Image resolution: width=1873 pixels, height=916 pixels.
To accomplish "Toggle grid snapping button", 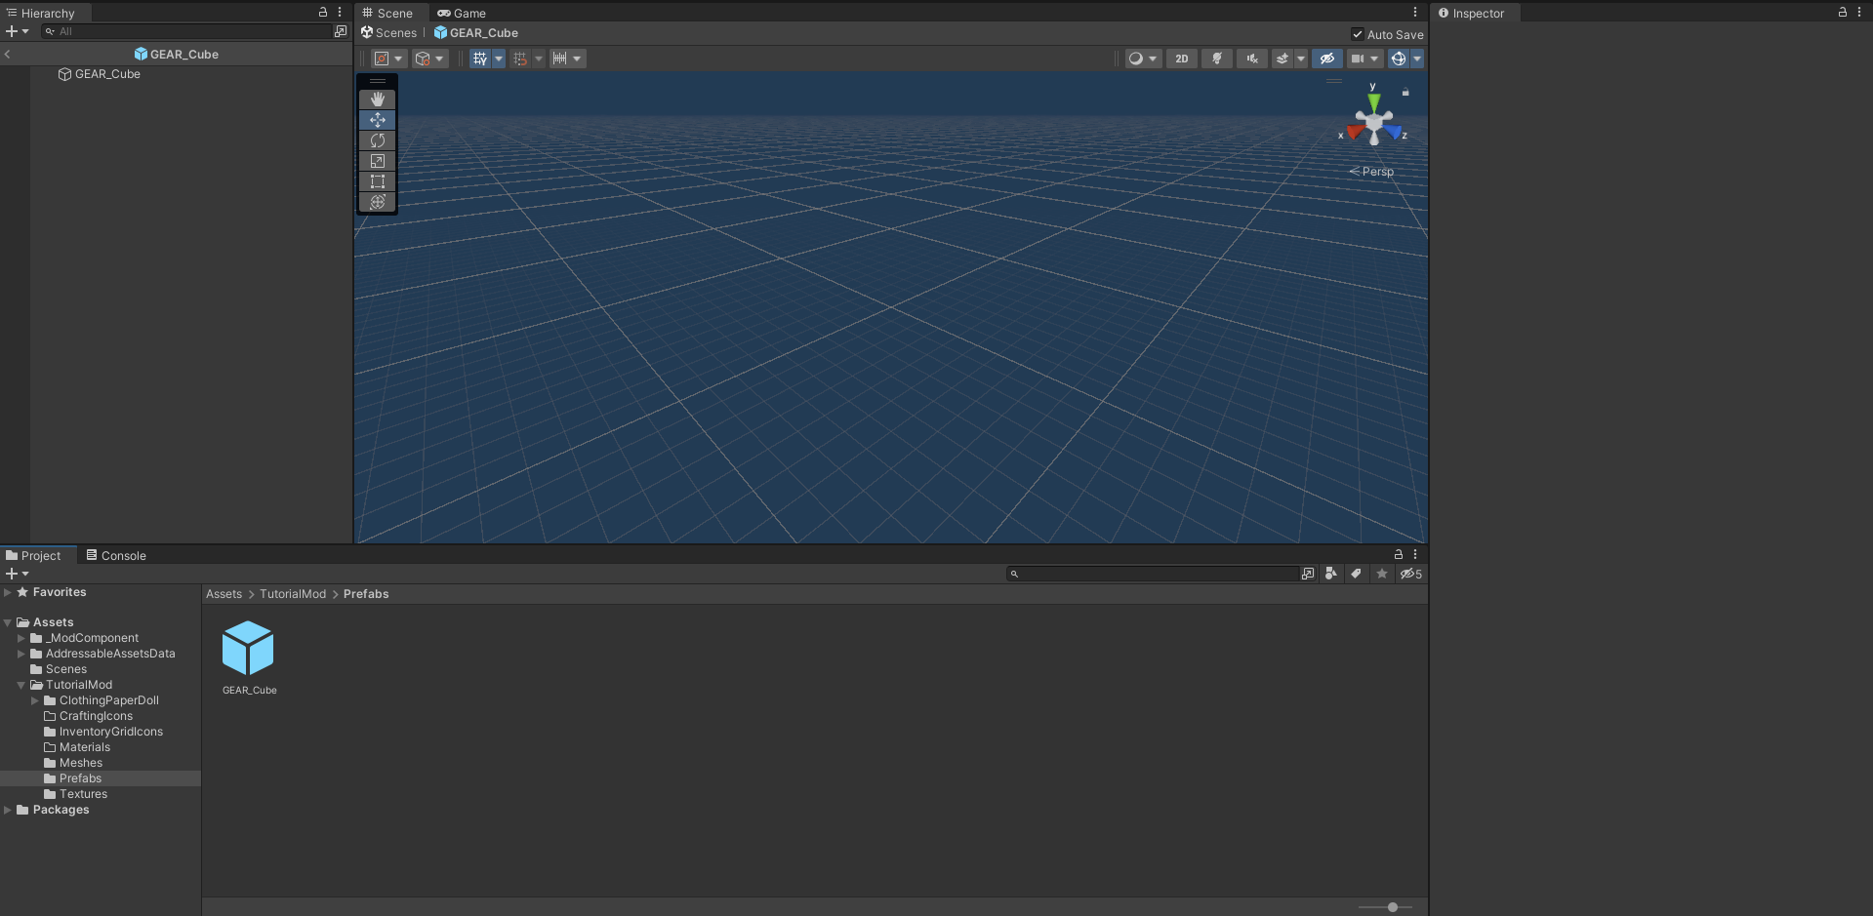I will (520, 59).
